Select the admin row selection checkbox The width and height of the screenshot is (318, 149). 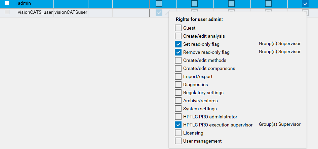7,3
